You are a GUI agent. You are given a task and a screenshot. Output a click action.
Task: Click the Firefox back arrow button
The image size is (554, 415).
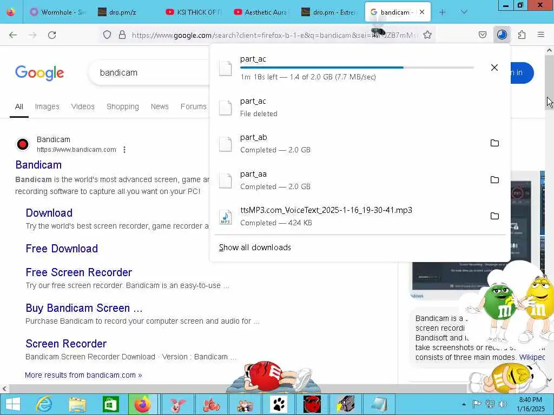(13, 35)
